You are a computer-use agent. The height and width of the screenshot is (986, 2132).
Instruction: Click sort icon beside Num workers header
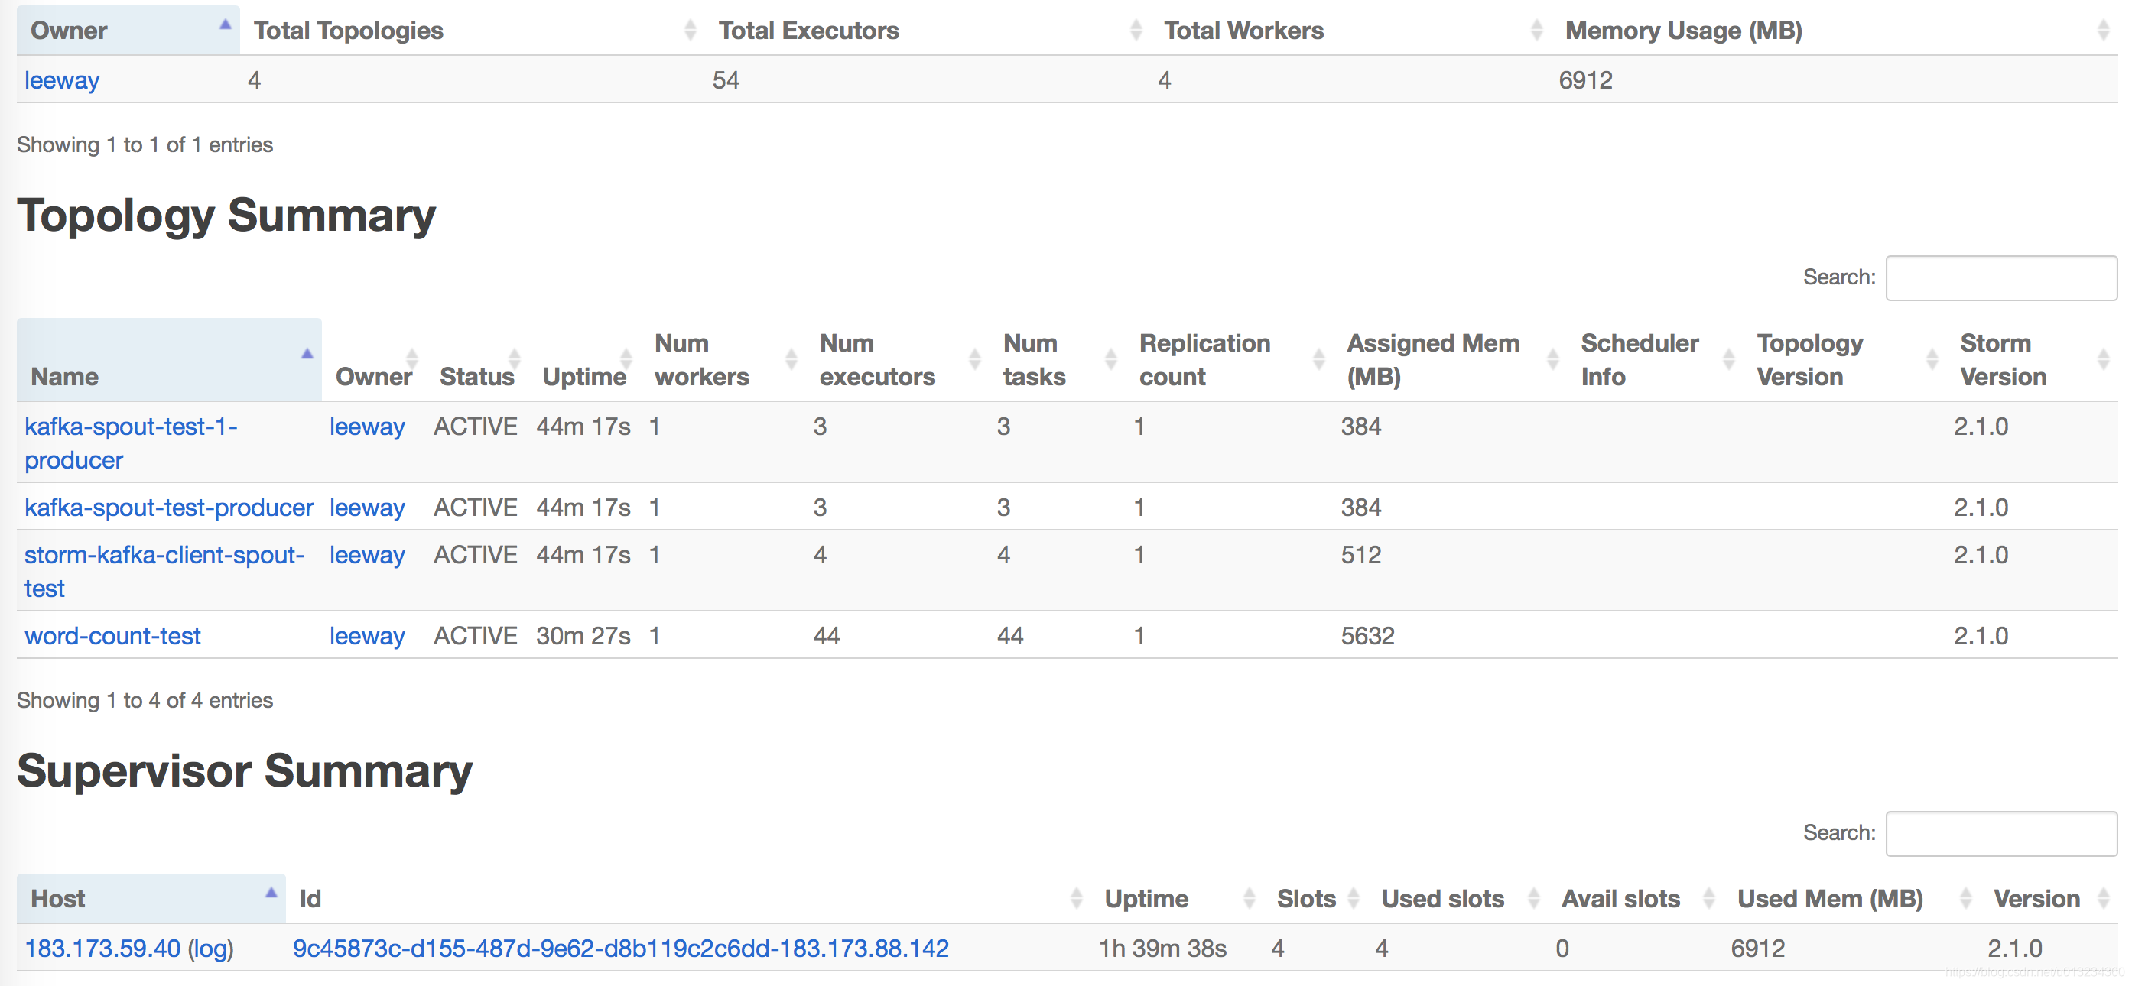(x=791, y=359)
